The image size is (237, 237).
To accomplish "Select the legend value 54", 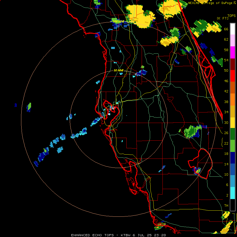I will coord(226,60).
